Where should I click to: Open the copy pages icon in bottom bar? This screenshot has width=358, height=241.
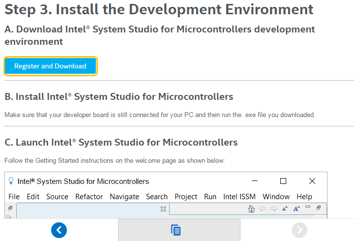point(176,230)
